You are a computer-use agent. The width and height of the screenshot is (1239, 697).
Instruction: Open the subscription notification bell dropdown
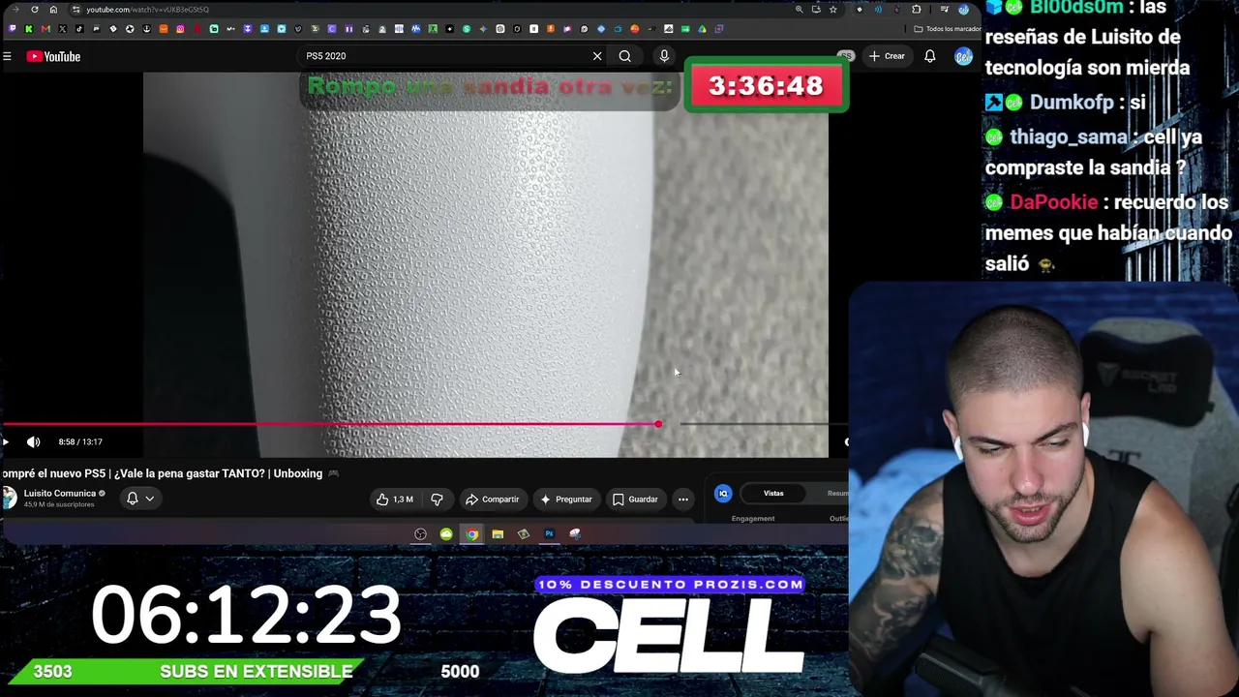tap(140, 499)
